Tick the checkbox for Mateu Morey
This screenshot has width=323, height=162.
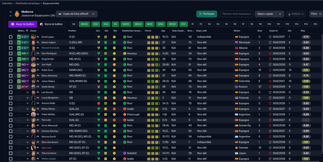[11, 109]
